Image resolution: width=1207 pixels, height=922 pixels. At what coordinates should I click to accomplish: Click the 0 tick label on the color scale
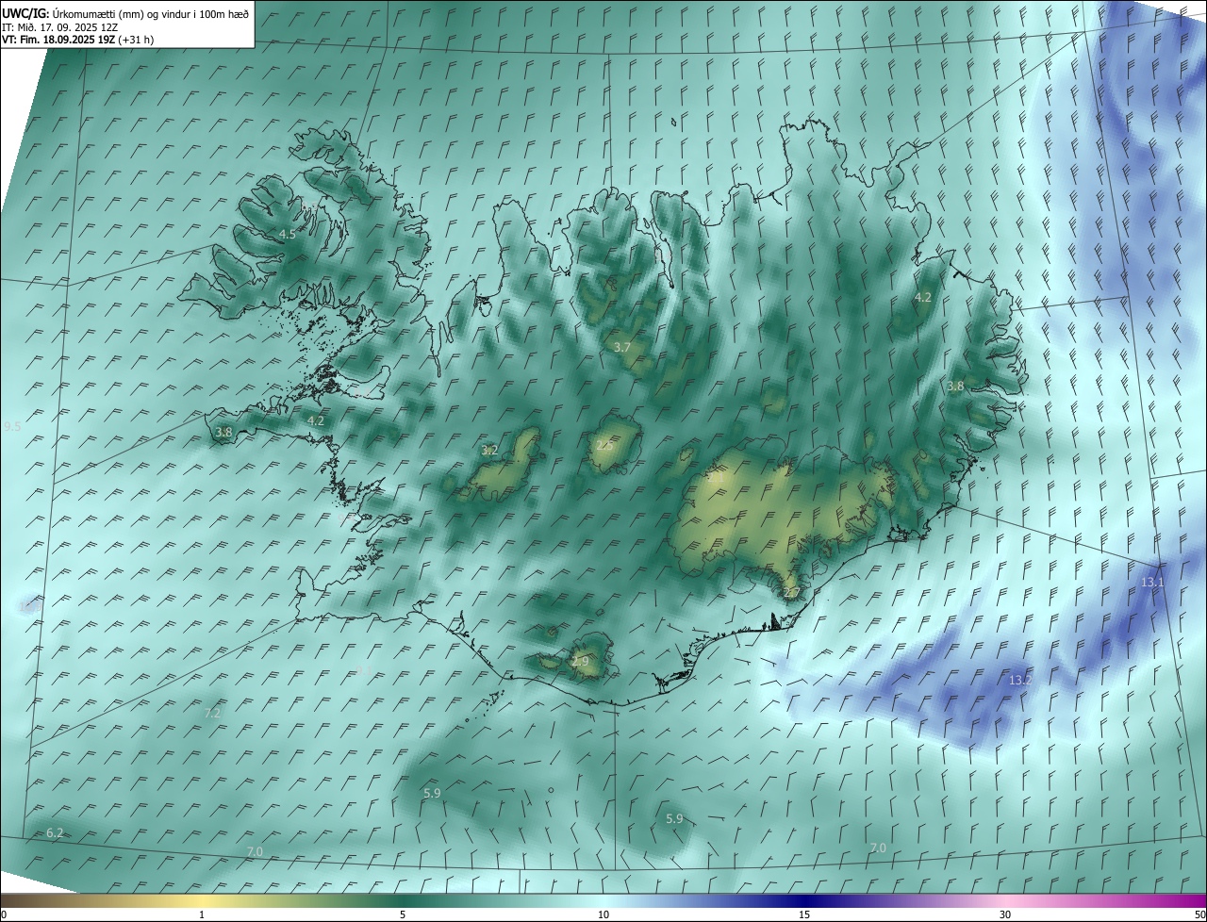[x=4, y=915]
